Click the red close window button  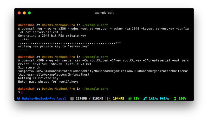pos(19,13)
